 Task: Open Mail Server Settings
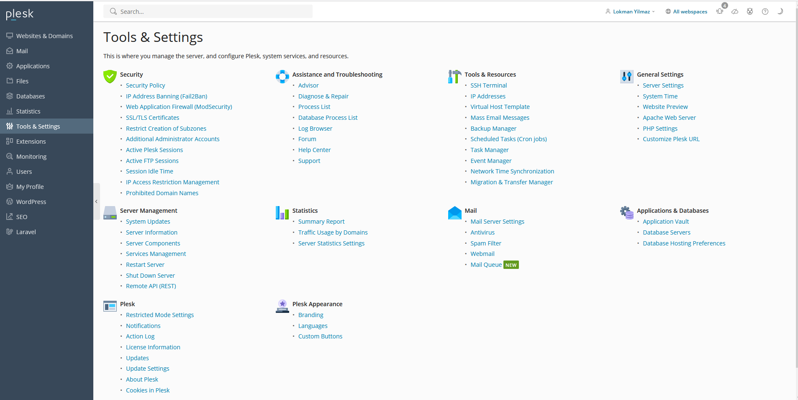tap(498, 222)
